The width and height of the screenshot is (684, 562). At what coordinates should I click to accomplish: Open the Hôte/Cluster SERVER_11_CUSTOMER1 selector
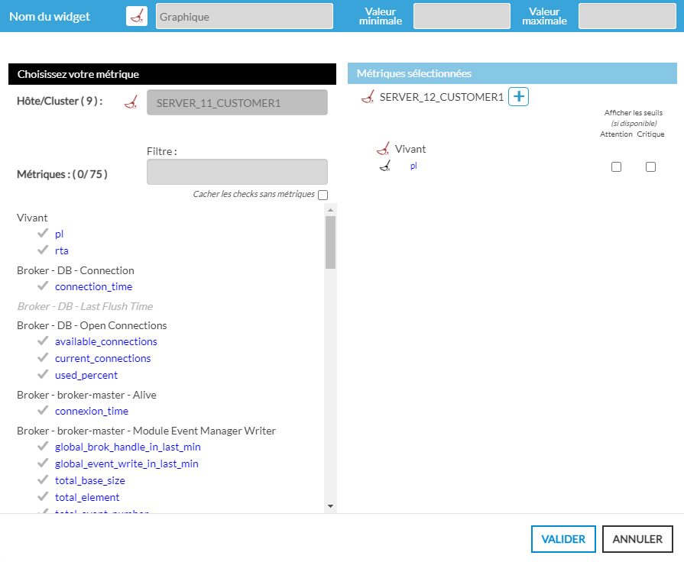[x=237, y=103]
